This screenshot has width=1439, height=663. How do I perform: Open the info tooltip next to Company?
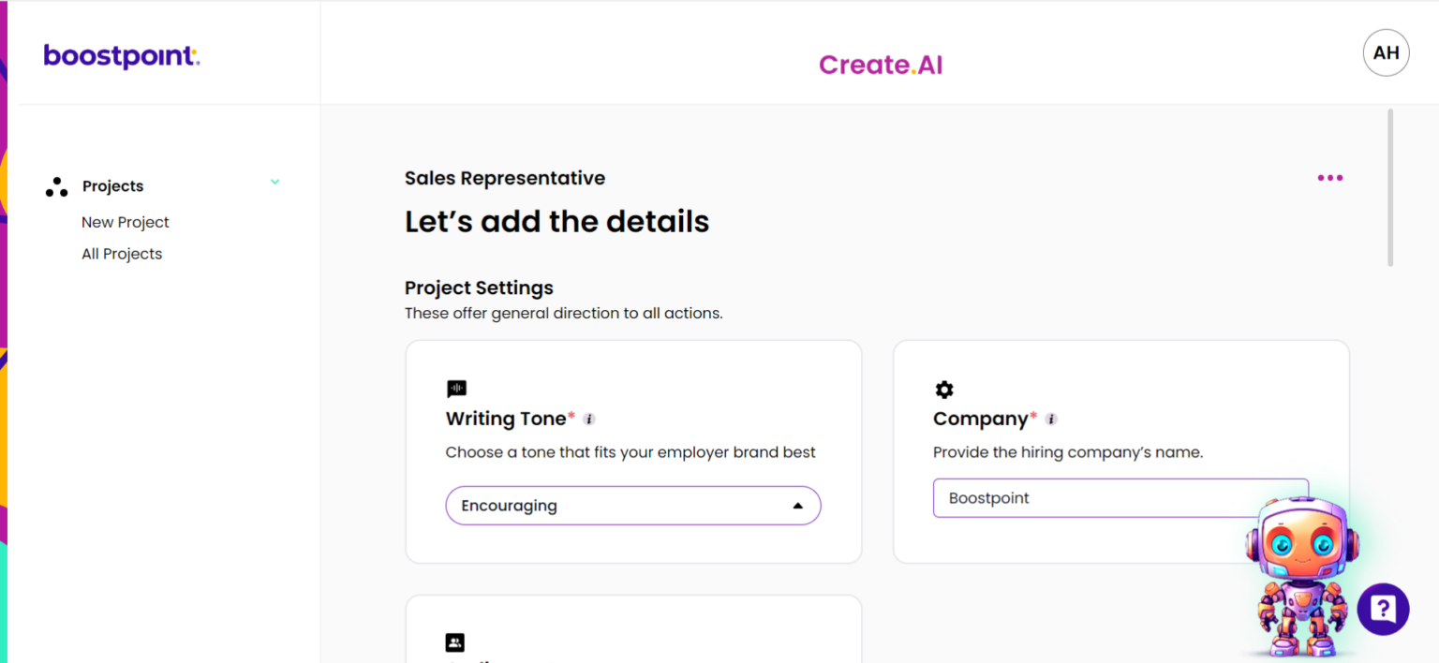[x=1050, y=420]
